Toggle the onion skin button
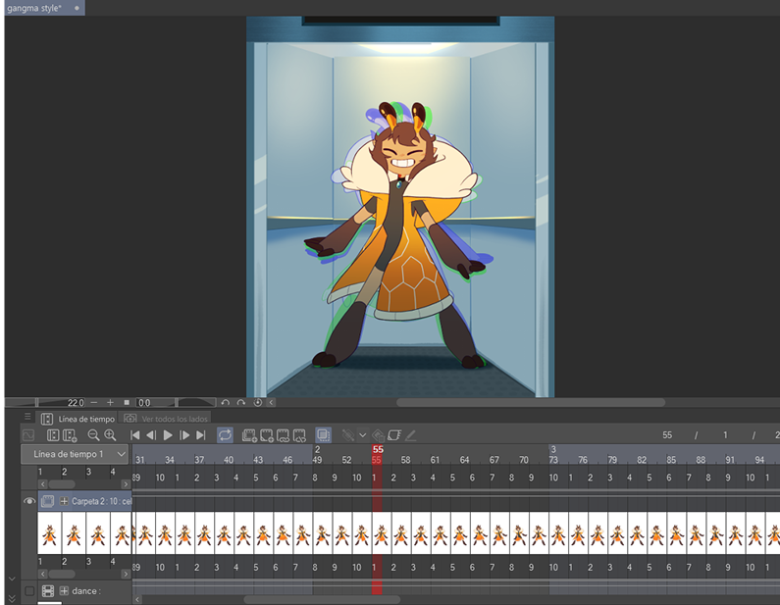The width and height of the screenshot is (780, 605). [x=324, y=435]
